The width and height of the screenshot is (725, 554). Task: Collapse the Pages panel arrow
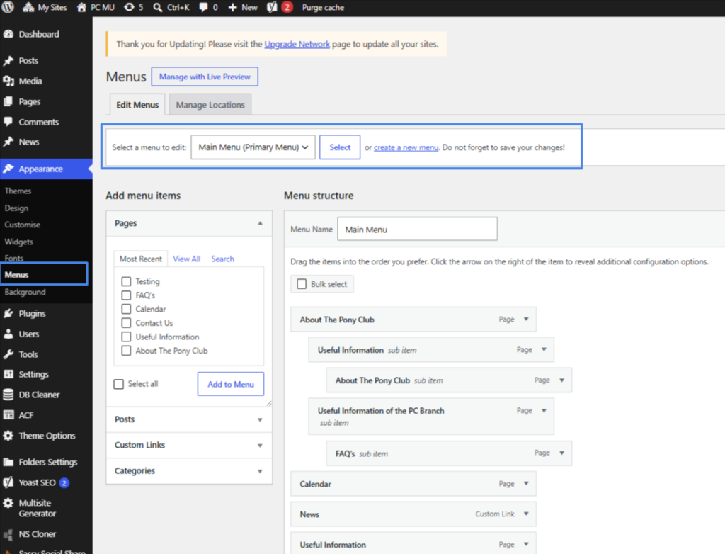[261, 223]
